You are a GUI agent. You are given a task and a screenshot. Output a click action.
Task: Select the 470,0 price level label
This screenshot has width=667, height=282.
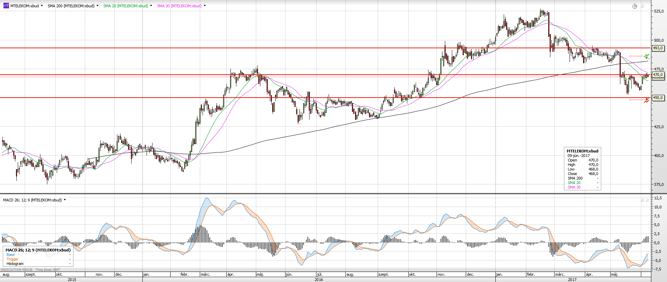click(658, 75)
